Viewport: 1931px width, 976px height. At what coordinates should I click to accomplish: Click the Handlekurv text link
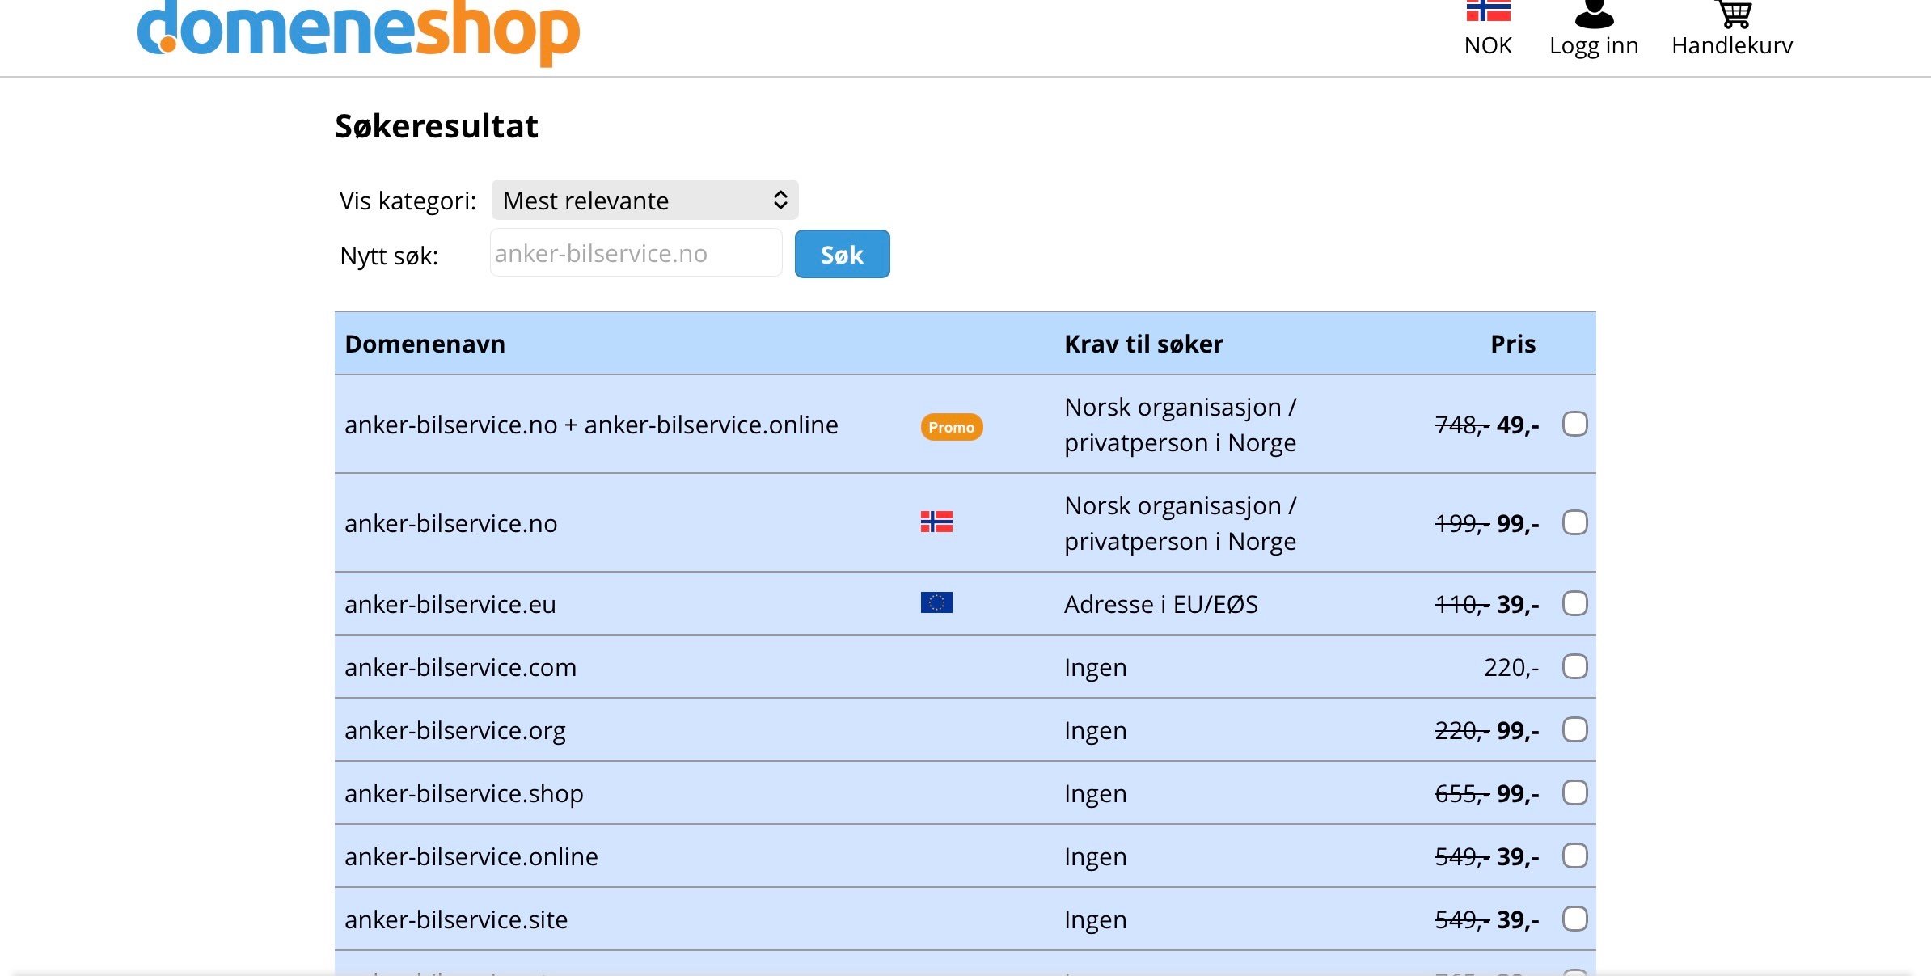click(1732, 46)
